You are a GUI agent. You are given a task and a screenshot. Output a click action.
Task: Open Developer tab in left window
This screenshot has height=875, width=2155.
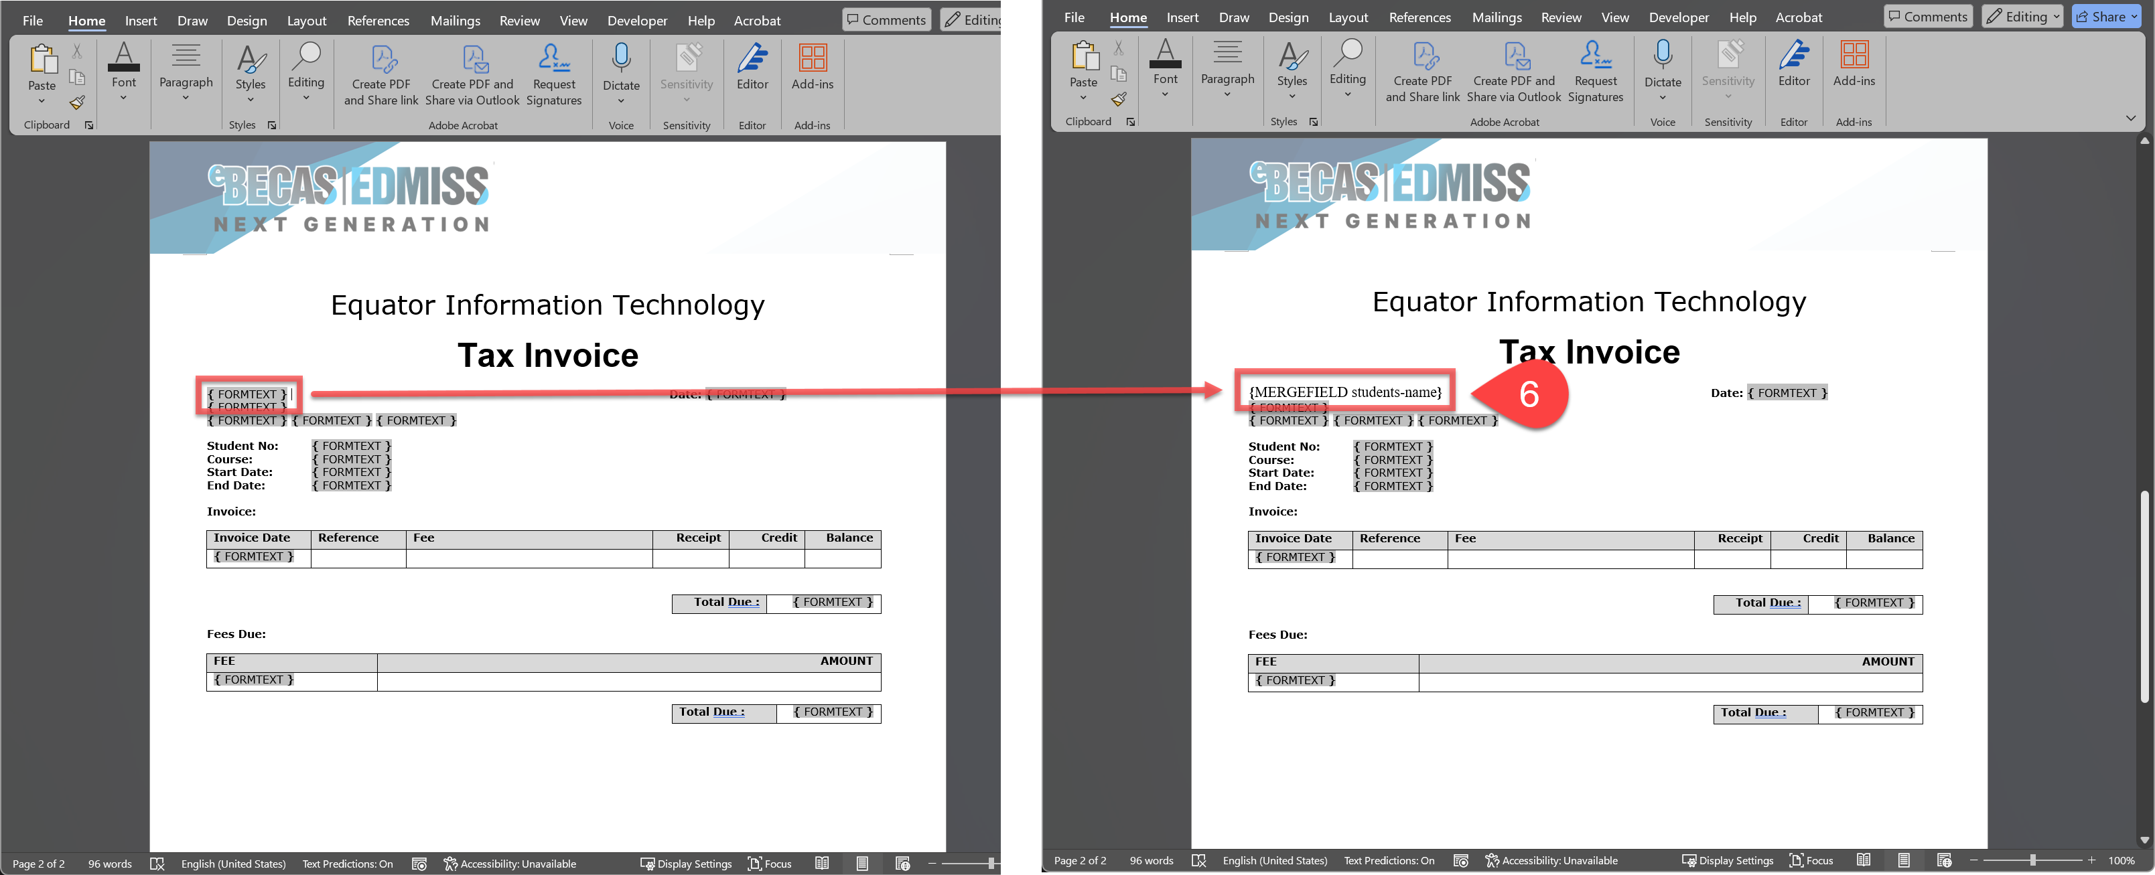coord(636,20)
